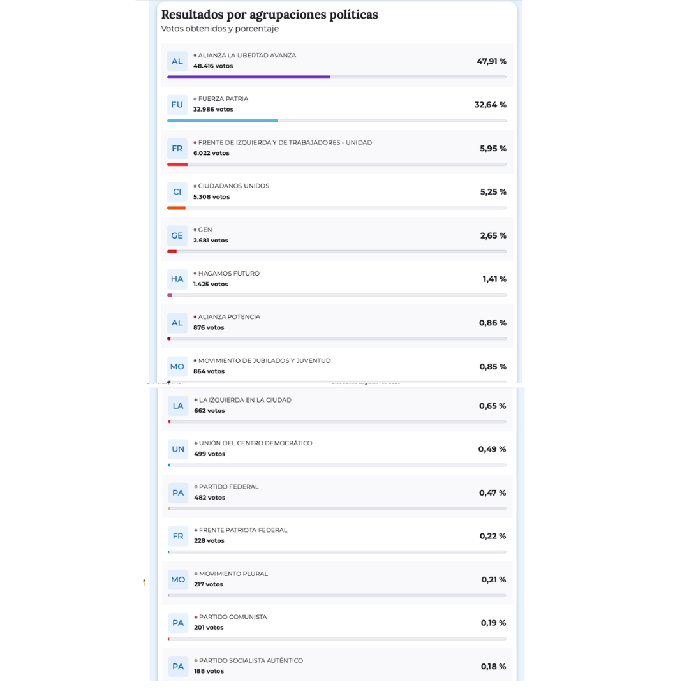Click the AL badge for Alianza La Libertad Avanza
The width and height of the screenshot is (689, 689).
177,61
